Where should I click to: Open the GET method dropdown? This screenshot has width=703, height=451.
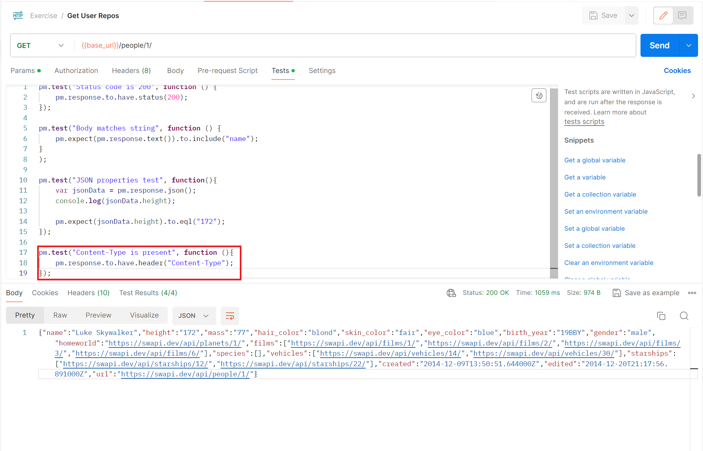click(x=40, y=46)
